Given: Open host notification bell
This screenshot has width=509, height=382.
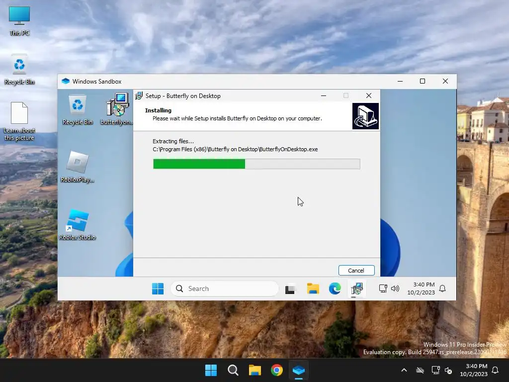Looking at the screenshot, I should [496, 370].
